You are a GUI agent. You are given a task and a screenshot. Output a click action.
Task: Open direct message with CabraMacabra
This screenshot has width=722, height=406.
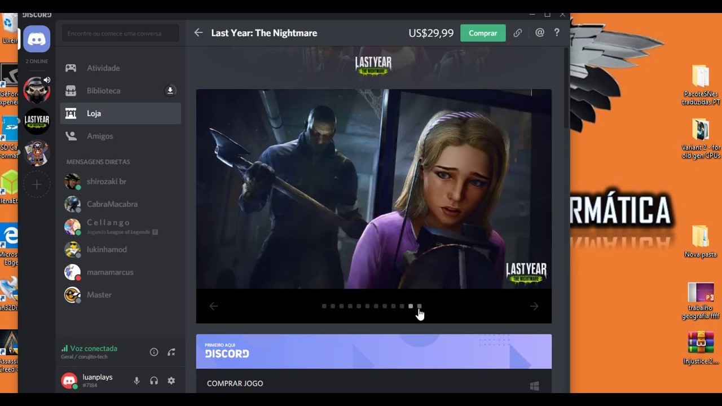[120, 204]
